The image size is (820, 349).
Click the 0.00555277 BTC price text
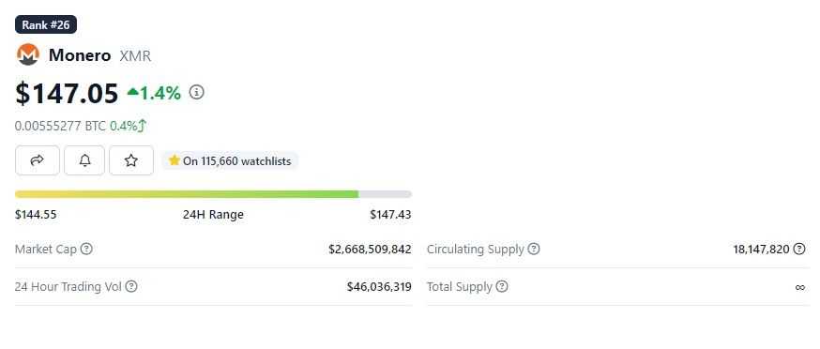click(61, 126)
